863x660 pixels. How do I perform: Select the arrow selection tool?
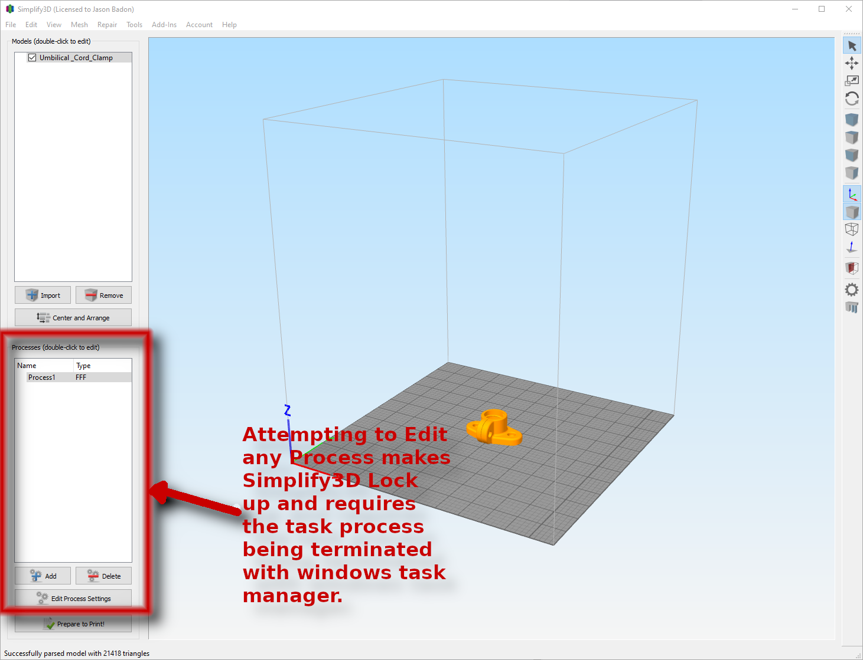tap(852, 45)
